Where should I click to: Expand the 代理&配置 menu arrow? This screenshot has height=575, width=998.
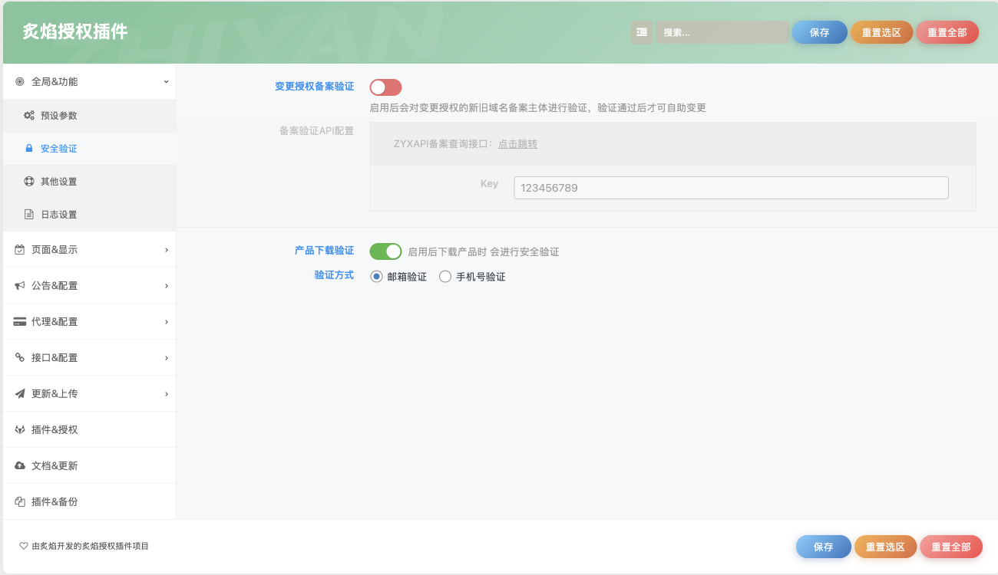(x=166, y=322)
